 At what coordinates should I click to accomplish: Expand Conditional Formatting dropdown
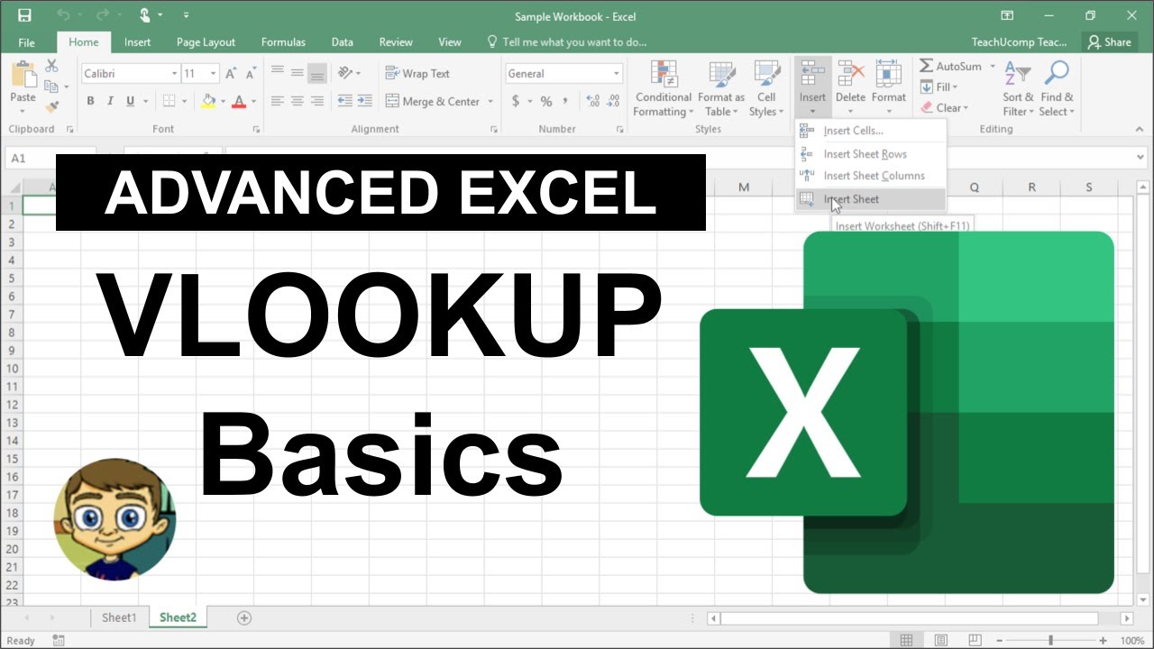point(664,89)
